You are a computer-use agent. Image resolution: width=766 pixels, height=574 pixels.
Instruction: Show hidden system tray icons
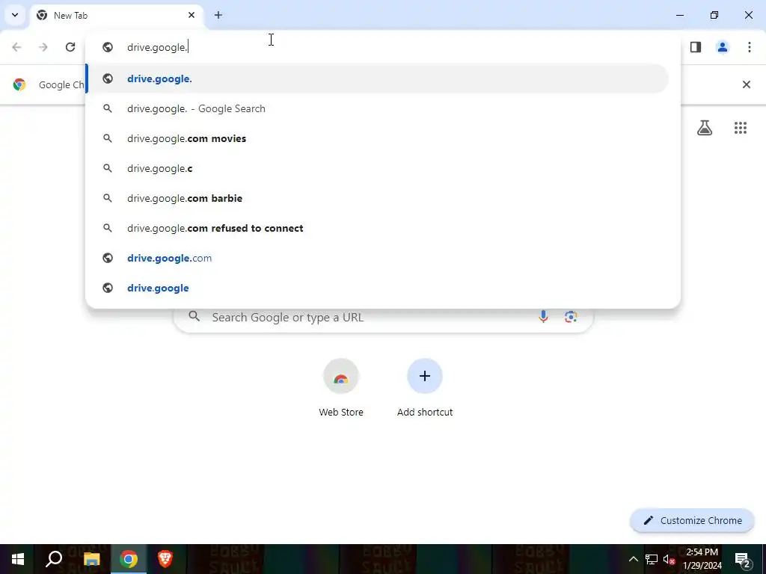click(x=633, y=559)
